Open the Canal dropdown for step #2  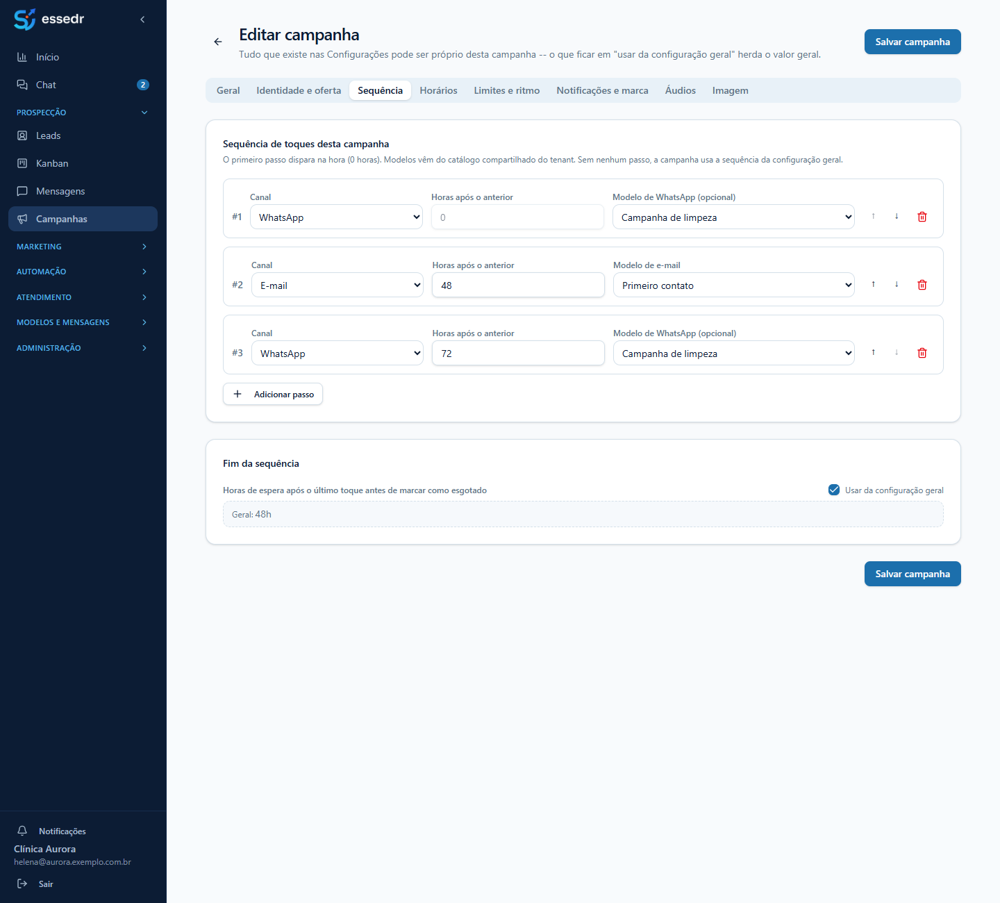pos(337,285)
